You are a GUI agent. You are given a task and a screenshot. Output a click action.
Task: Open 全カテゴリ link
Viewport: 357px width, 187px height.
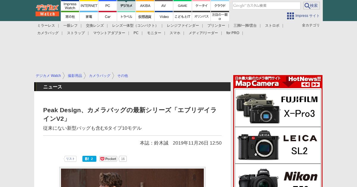click(311, 25)
